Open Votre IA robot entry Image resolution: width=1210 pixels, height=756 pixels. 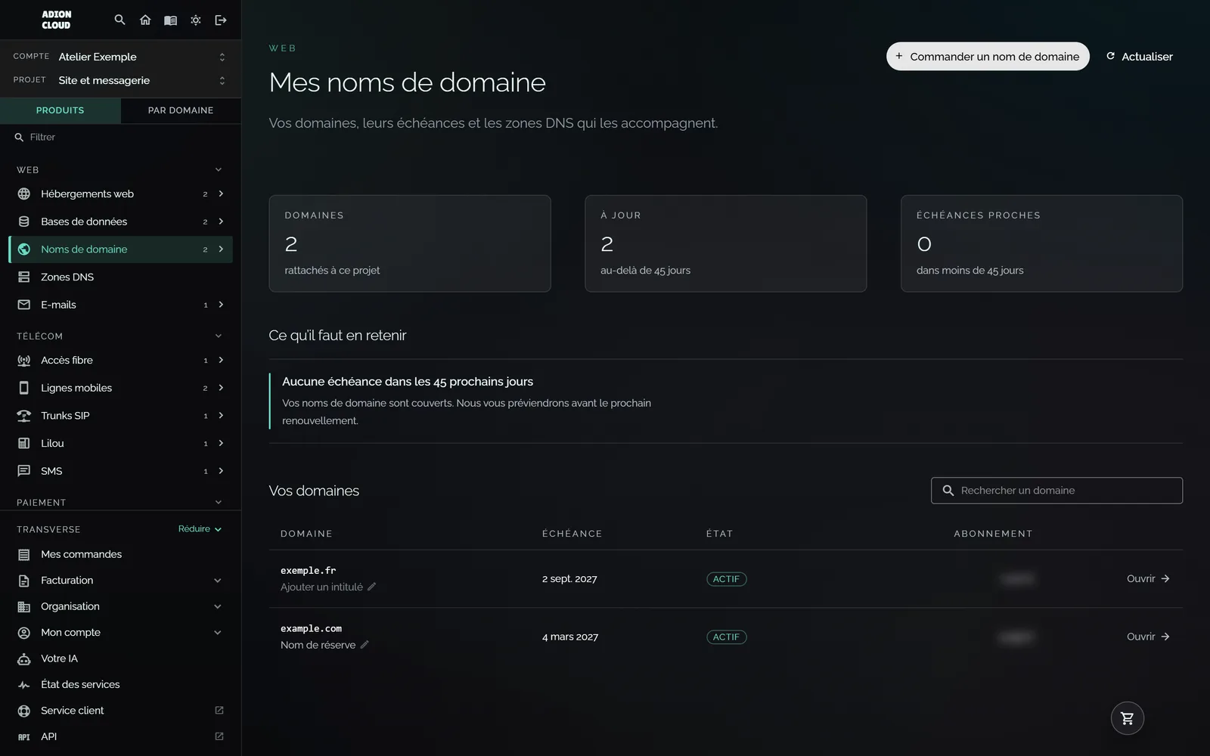tap(121, 658)
